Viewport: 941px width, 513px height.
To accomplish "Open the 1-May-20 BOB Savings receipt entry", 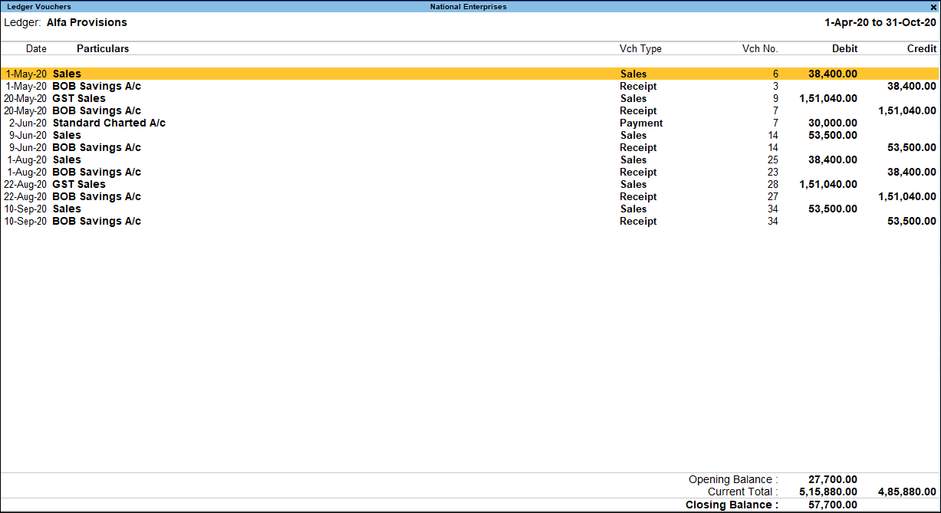I will point(96,87).
